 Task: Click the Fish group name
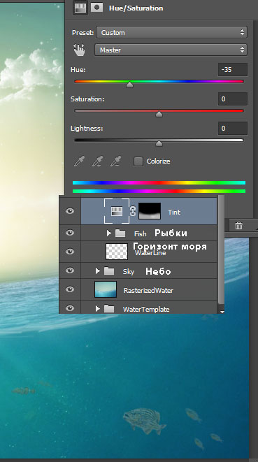pos(140,234)
